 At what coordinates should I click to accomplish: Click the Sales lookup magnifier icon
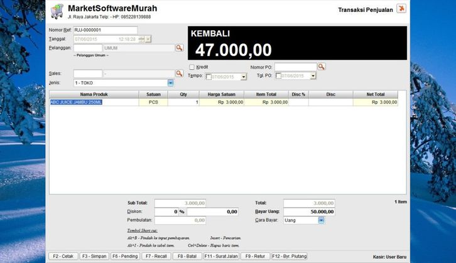[179, 74]
